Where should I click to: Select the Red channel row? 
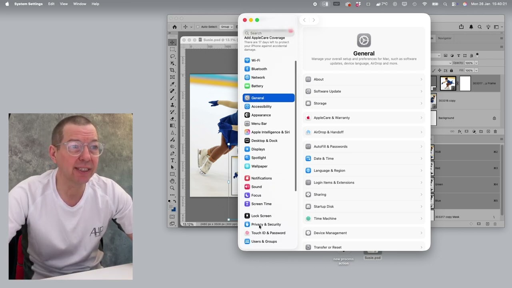click(465, 168)
